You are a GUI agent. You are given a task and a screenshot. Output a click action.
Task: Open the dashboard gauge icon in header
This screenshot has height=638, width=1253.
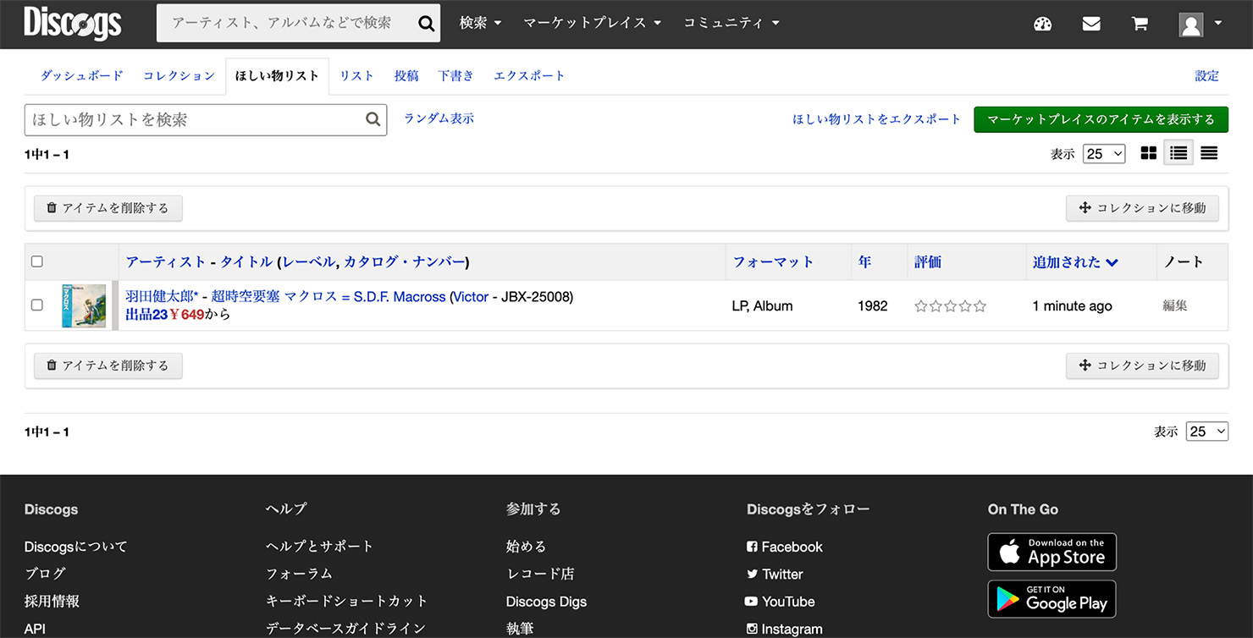[1043, 24]
